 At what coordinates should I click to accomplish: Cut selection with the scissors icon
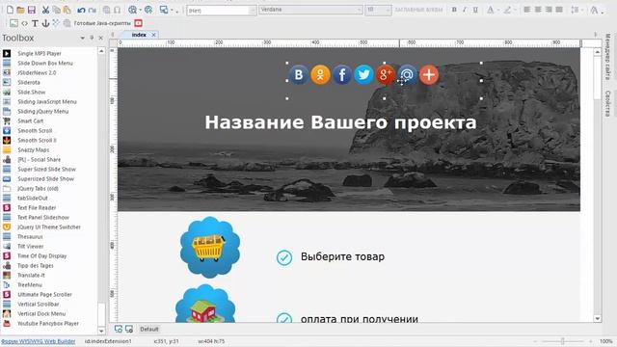[45, 10]
